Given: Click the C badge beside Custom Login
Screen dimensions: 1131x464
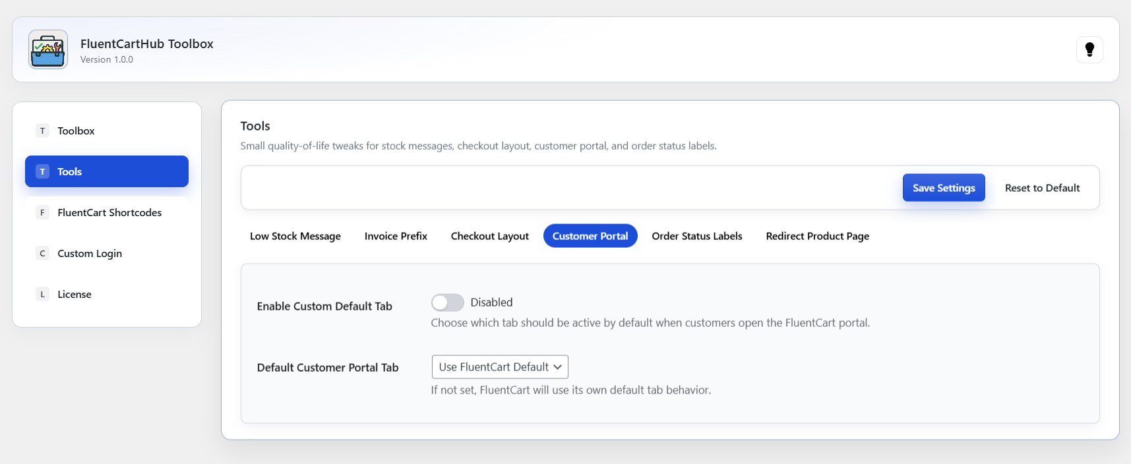Looking at the screenshot, I should coord(42,253).
